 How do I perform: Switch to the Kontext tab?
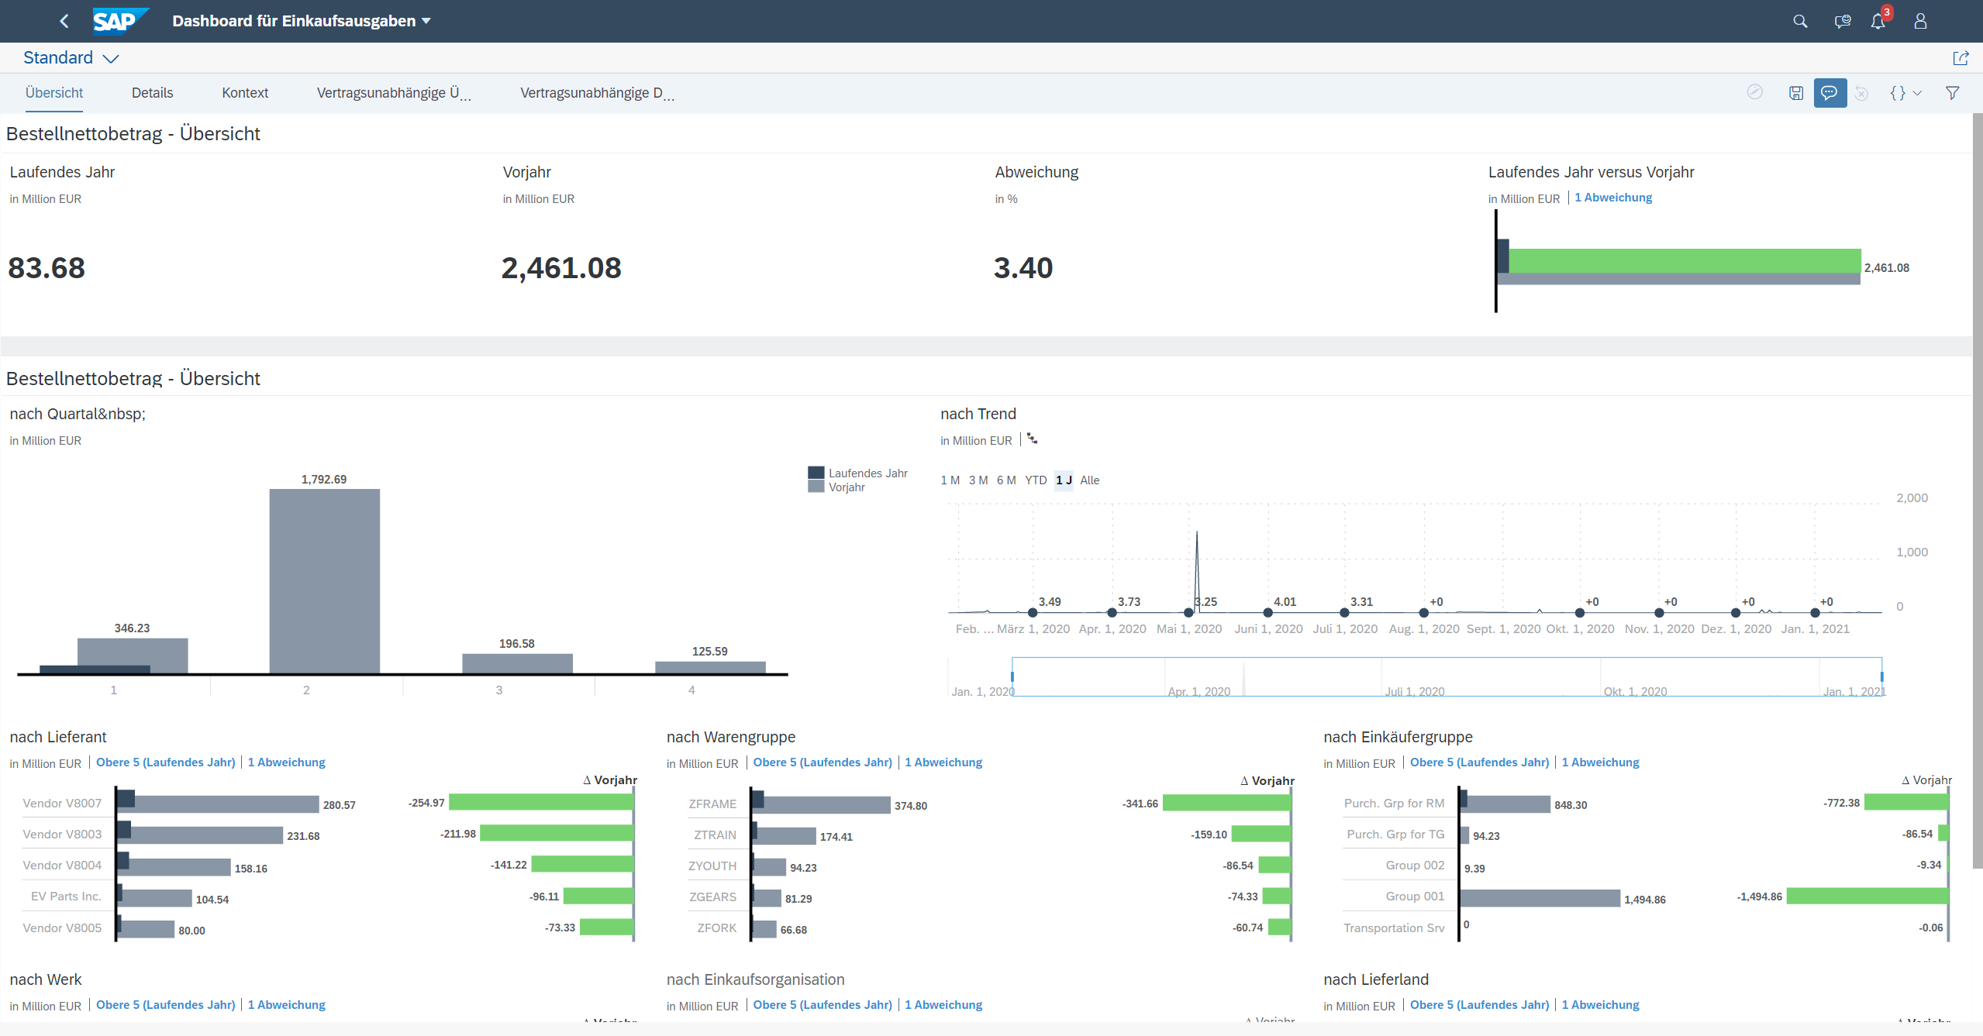pyautogui.click(x=245, y=93)
